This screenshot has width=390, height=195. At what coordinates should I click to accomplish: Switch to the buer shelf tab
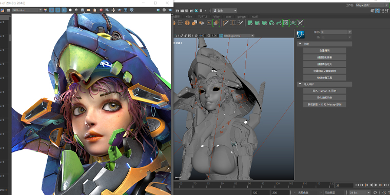[x=228, y=16]
